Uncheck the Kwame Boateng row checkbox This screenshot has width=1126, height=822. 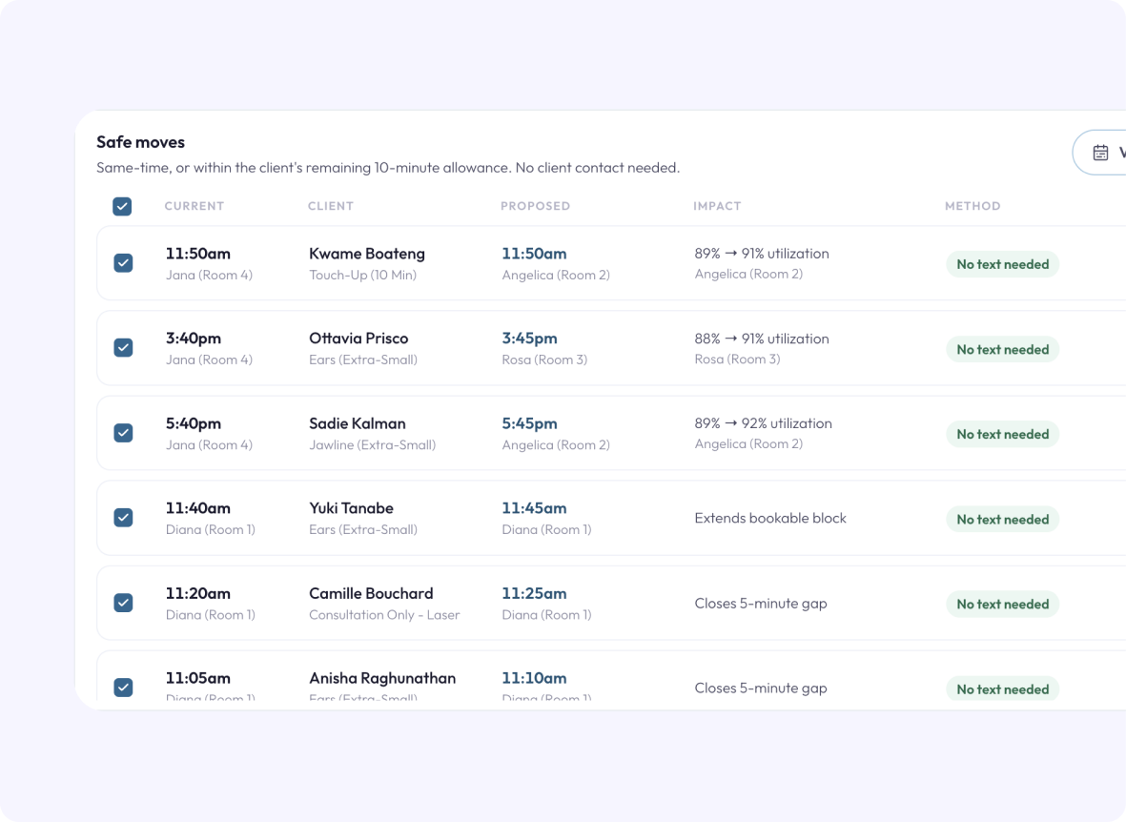point(124,263)
